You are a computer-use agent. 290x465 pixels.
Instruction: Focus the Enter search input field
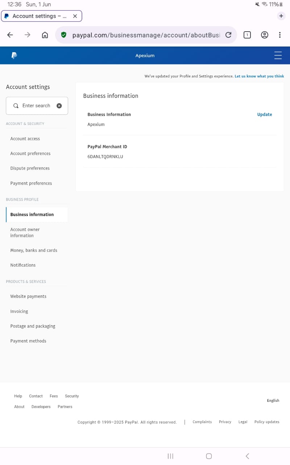pyautogui.click(x=36, y=106)
